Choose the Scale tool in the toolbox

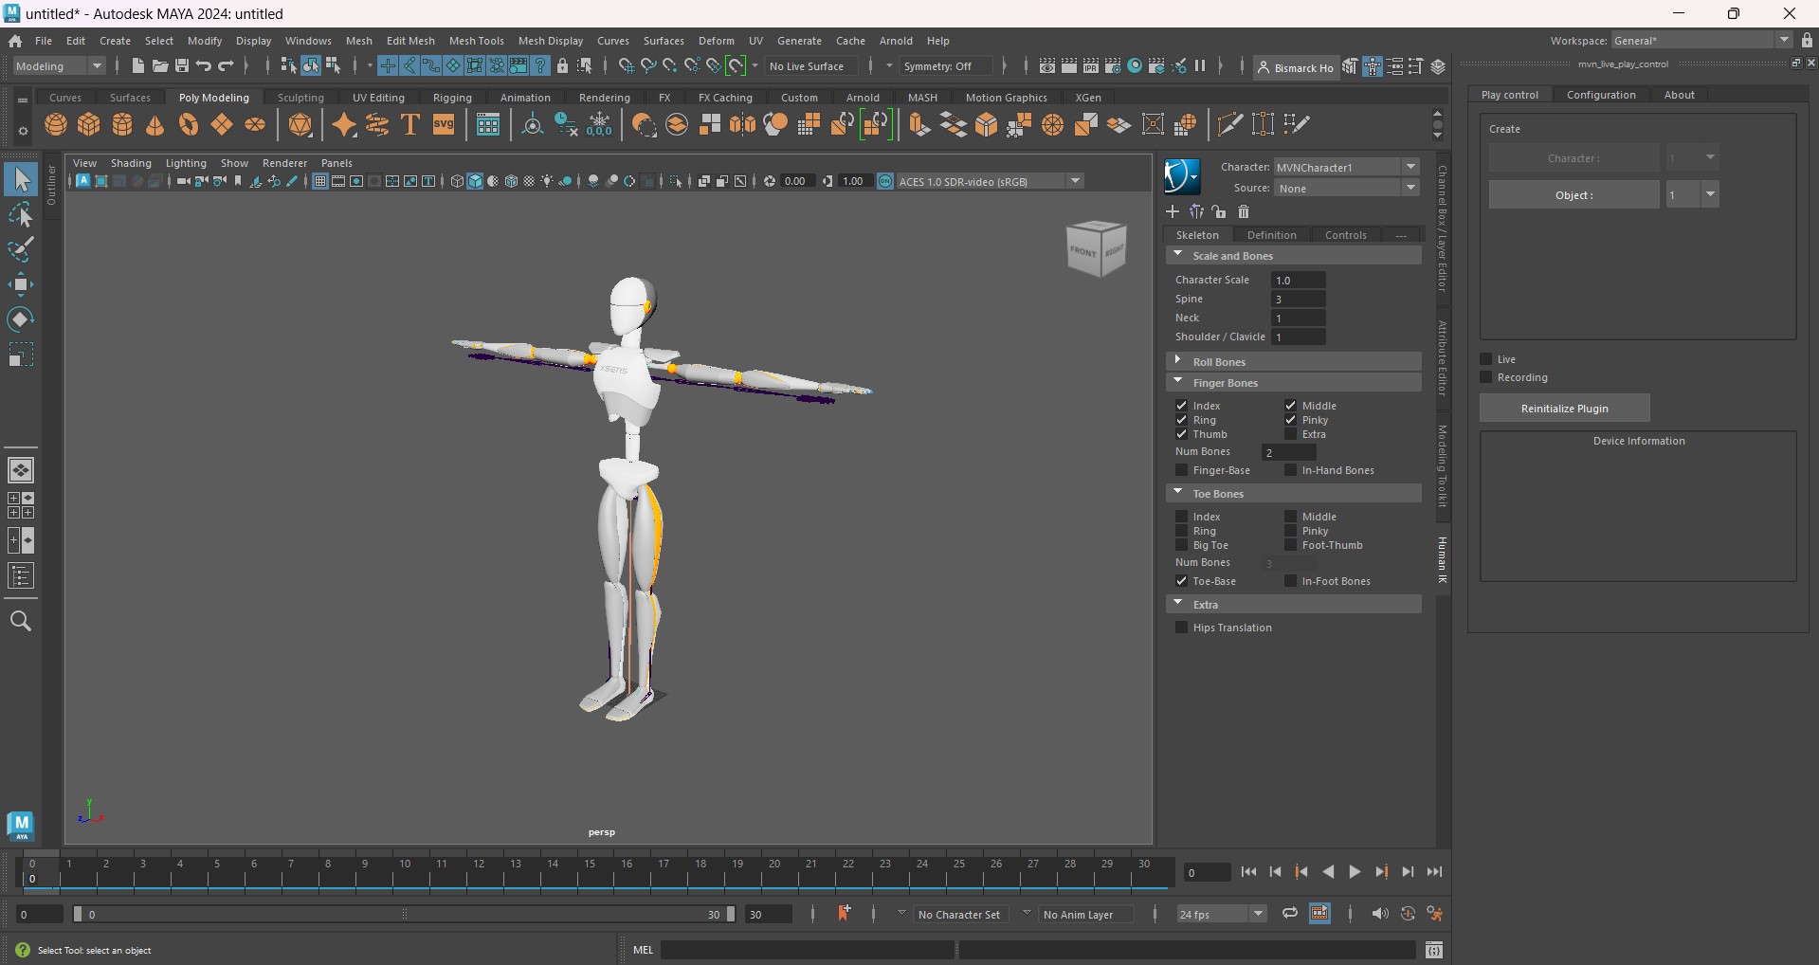(21, 355)
